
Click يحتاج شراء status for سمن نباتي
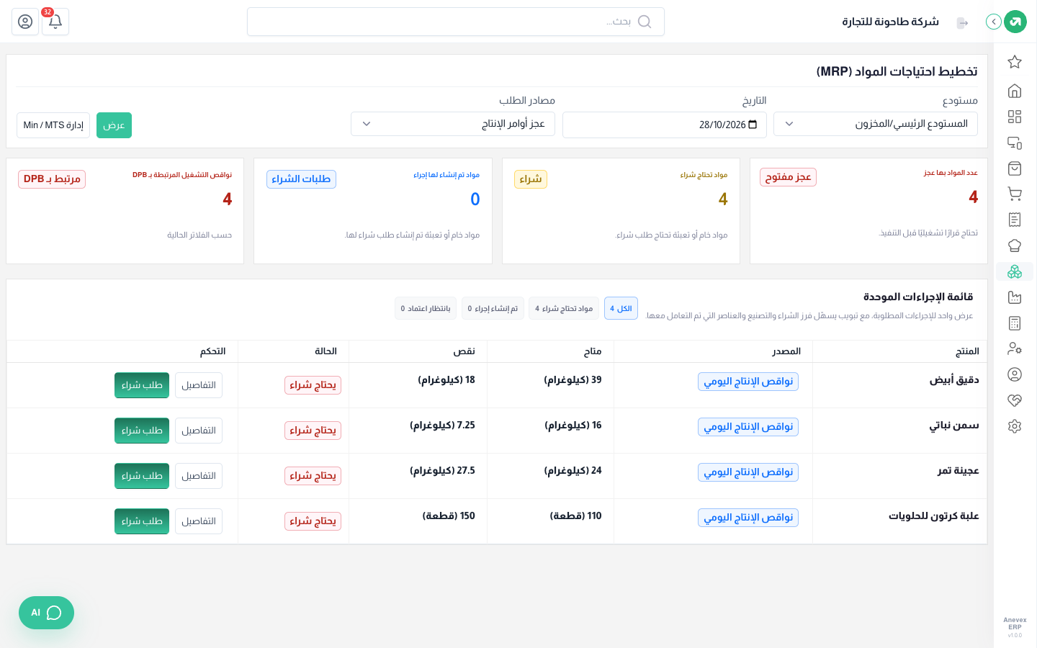[313, 431]
